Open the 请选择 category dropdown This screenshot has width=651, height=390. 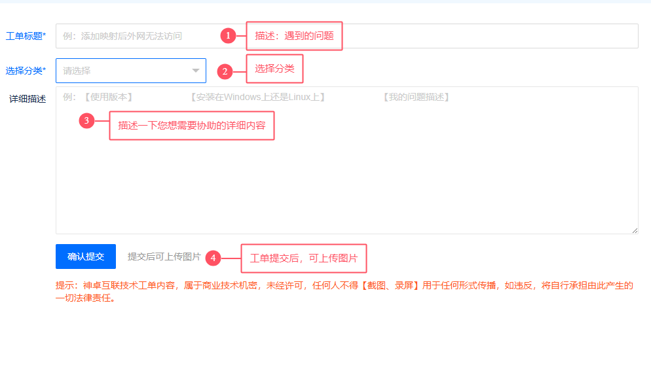pos(124,71)
